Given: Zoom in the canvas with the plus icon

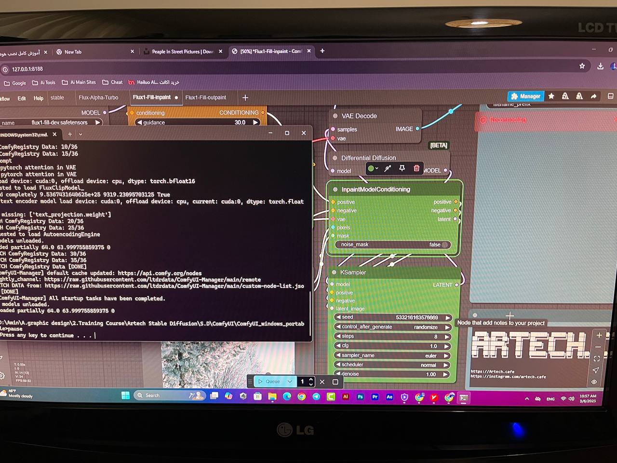Looking at the screenshot, I should 599,335.
